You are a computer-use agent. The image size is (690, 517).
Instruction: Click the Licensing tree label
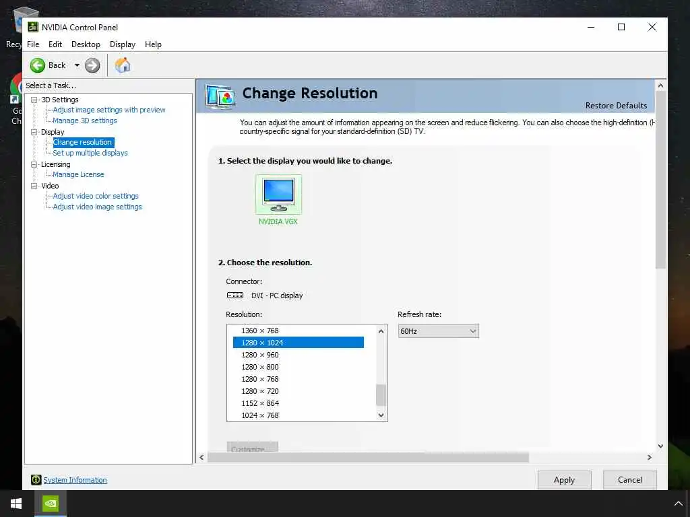55,164
